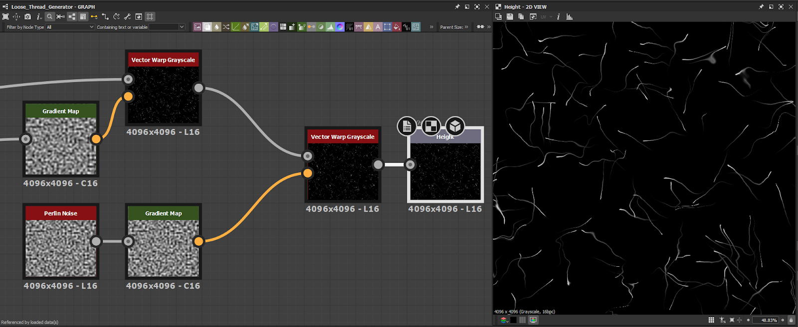Image resolution: width=798 pixels, height=327 pixels.
Task: Add a Text node from the toolbar
Action: (378, 27)
